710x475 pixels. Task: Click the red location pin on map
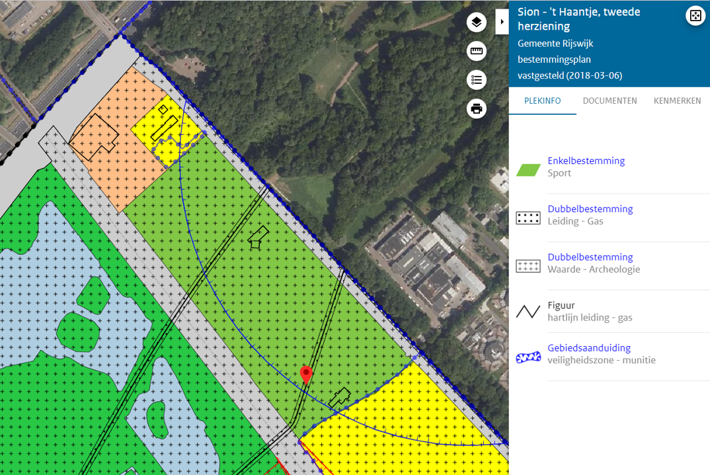[306, 375]
